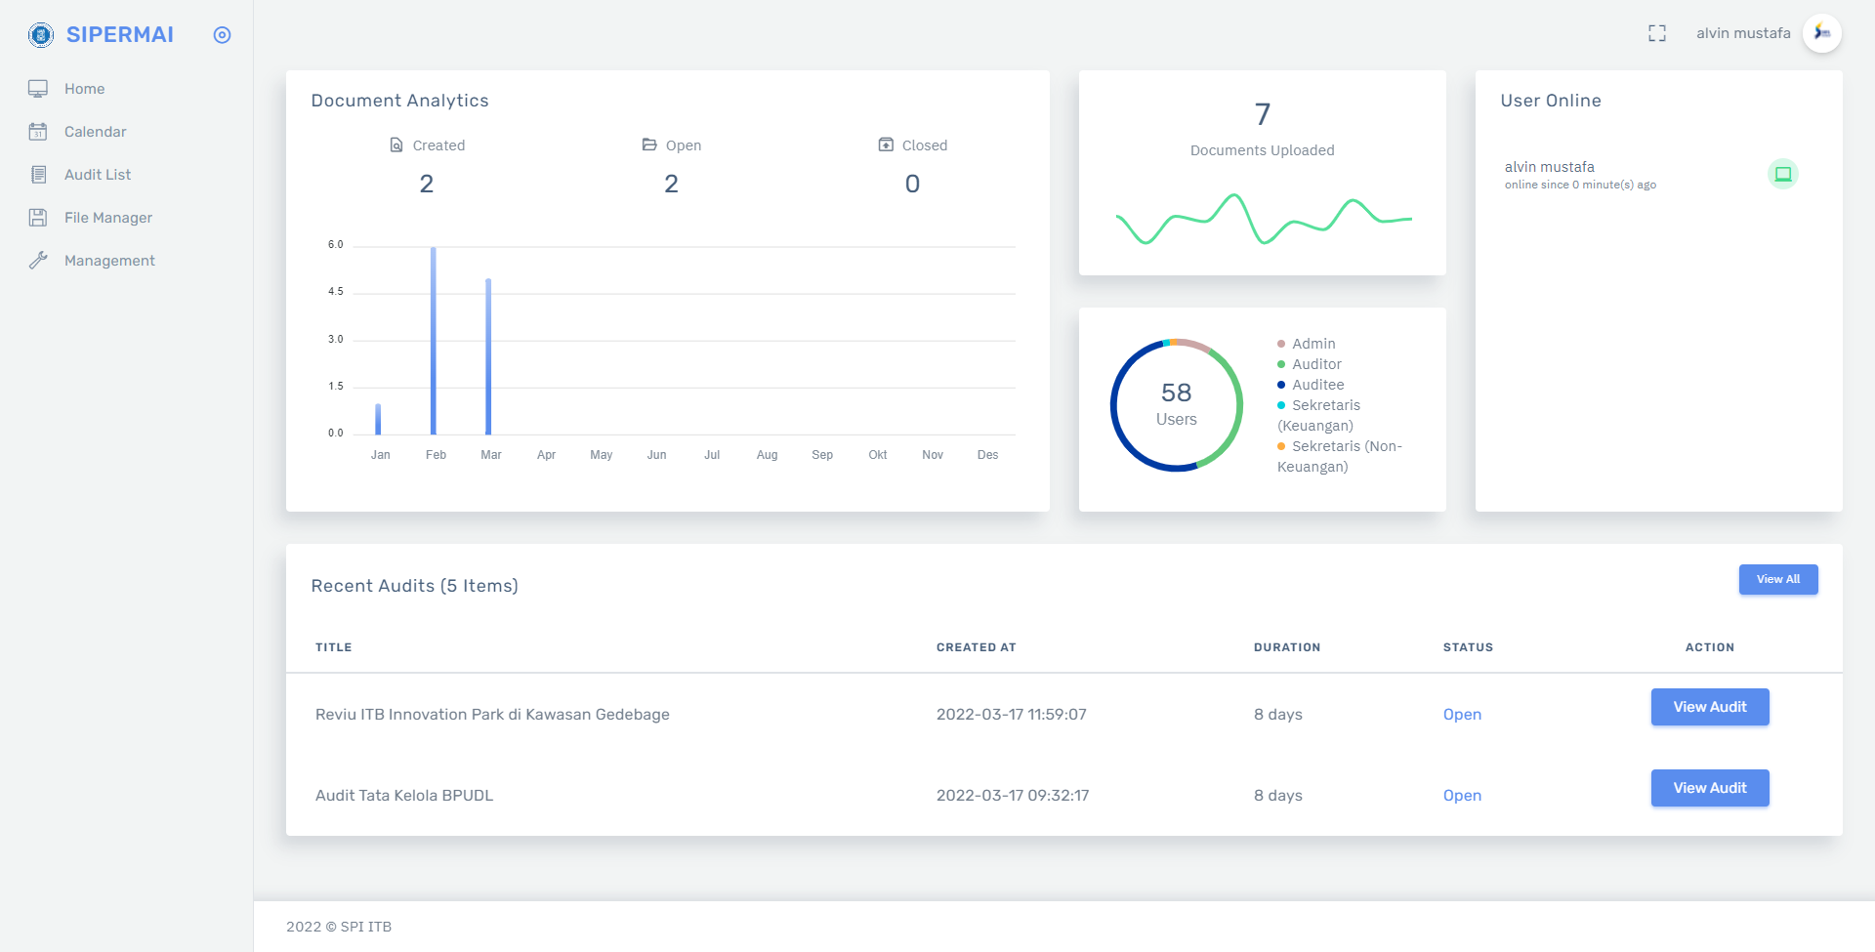Click the File Manager save icon
Viewport: 1875px width, 952px height.
click(x=38, y=218)
